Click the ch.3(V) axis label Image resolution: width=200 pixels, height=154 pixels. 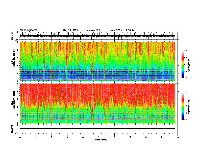click(x=12, y=129)
